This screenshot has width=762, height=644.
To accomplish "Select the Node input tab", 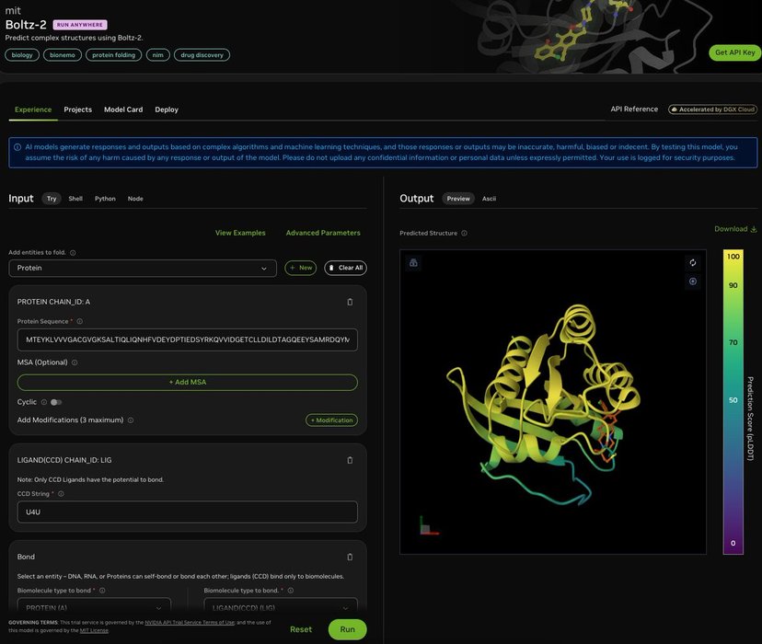I will pos(135,199).
